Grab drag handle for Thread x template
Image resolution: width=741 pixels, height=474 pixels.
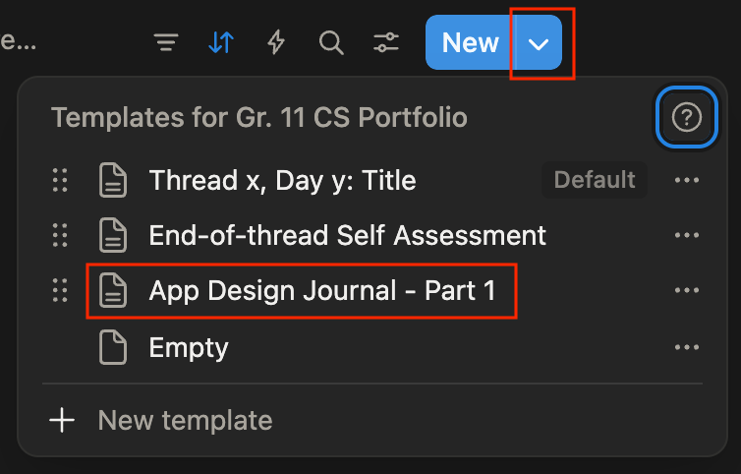point(60,180)
